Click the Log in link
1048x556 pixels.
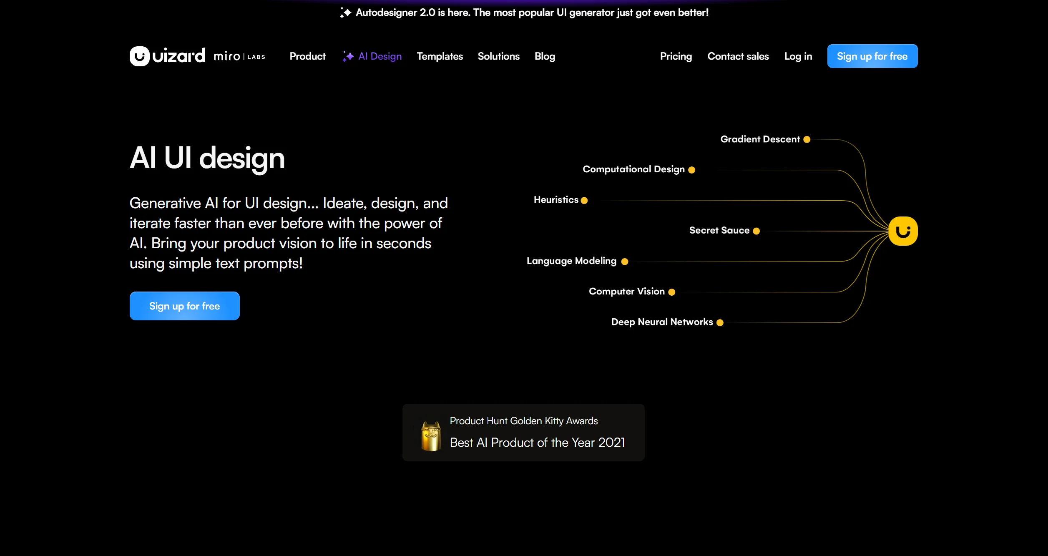(798, 56)
